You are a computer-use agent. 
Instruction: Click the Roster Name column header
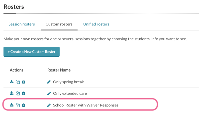tap(59, 70)
